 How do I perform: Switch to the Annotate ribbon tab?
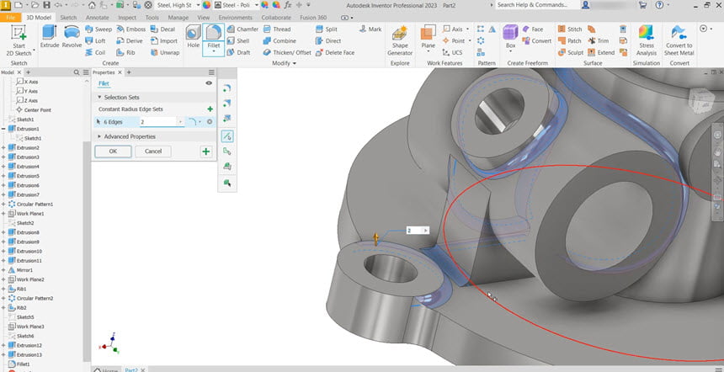(x=98, y=18)
